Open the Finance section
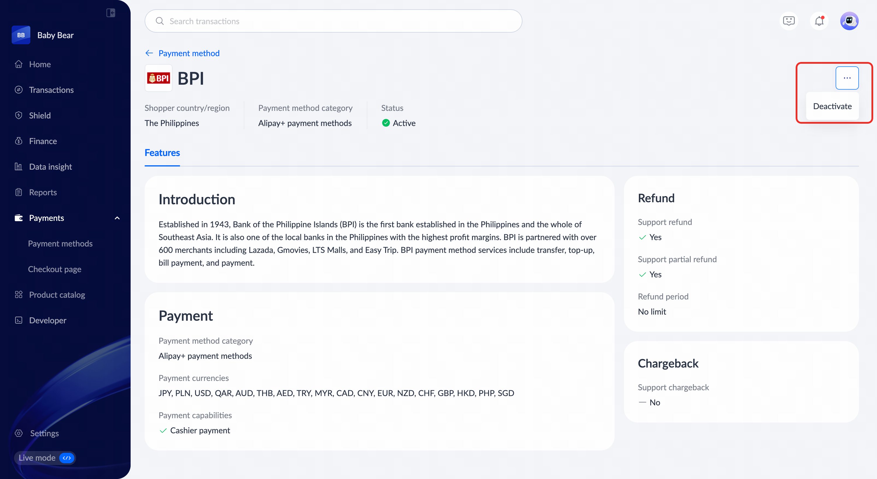The image size is (877, 479). tap(43, 141)
